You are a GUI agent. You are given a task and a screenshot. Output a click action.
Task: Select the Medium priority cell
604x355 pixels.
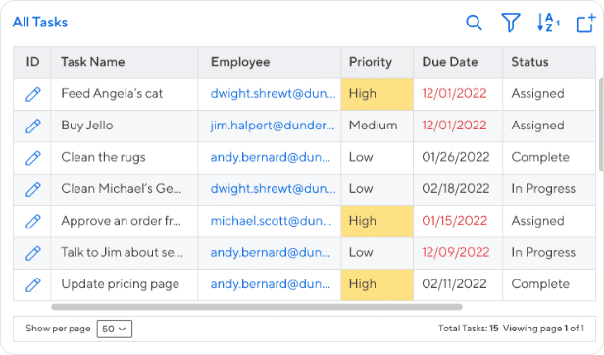tap(377, 127)
